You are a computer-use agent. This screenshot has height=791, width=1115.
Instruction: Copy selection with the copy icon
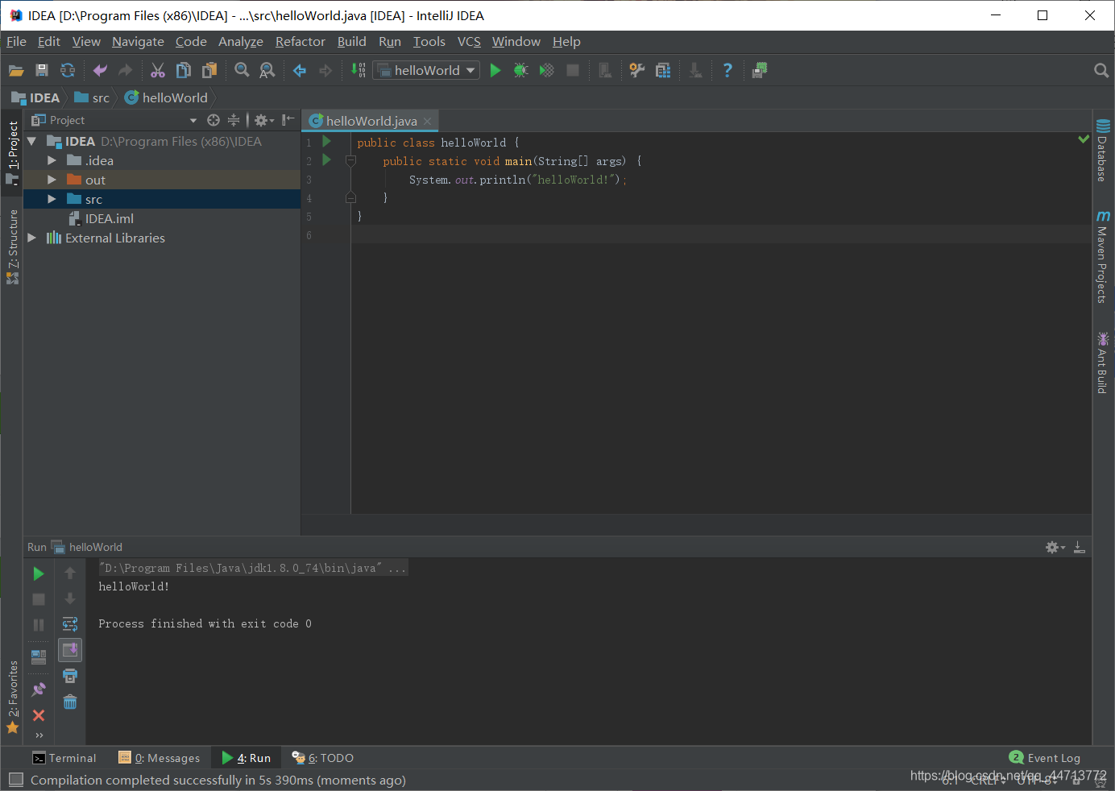pyautogui.click(x=184, y=71)
